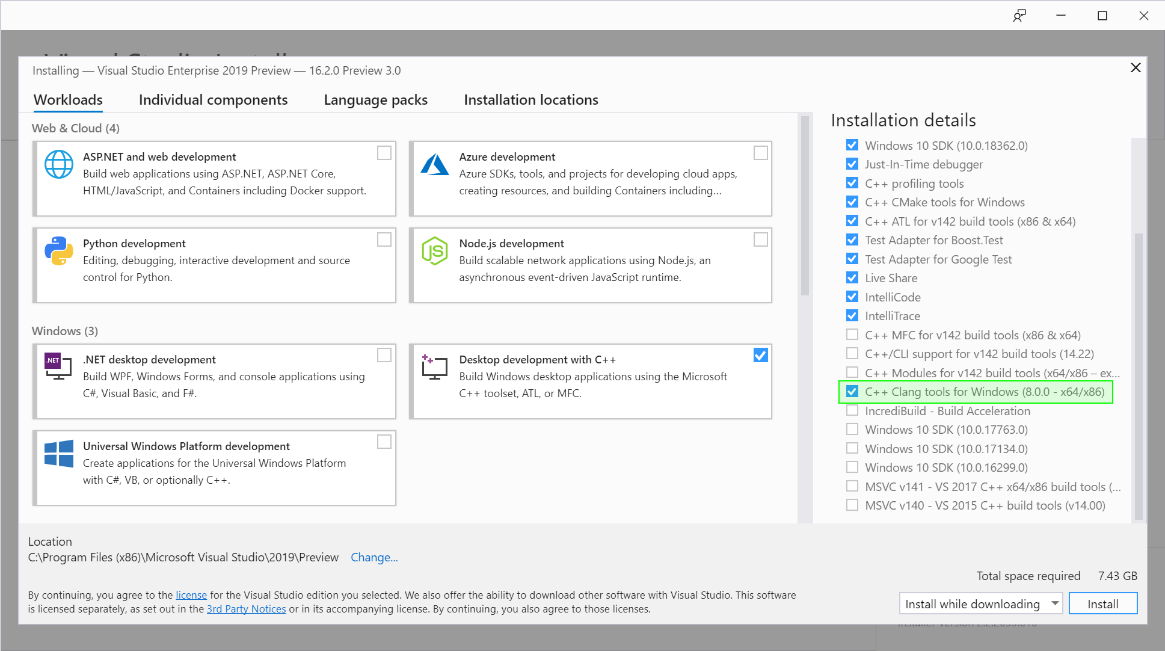This screenshot has width=1165, height=651.
Task: Click the Installation details vertical scrollbar
Action: pyautogui.click(x=1138, y=376)
